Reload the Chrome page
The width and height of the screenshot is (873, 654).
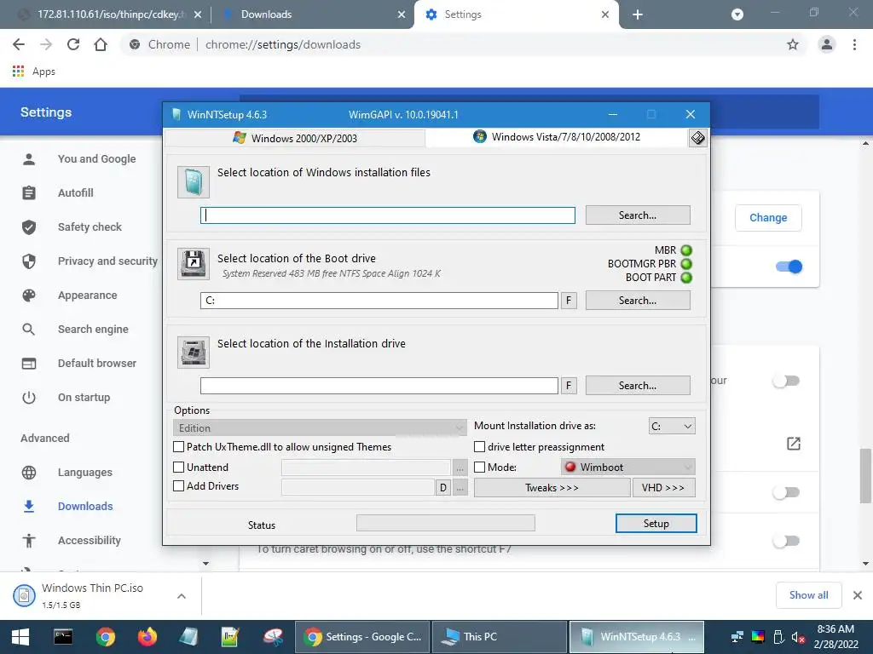(x=73, y=44)
